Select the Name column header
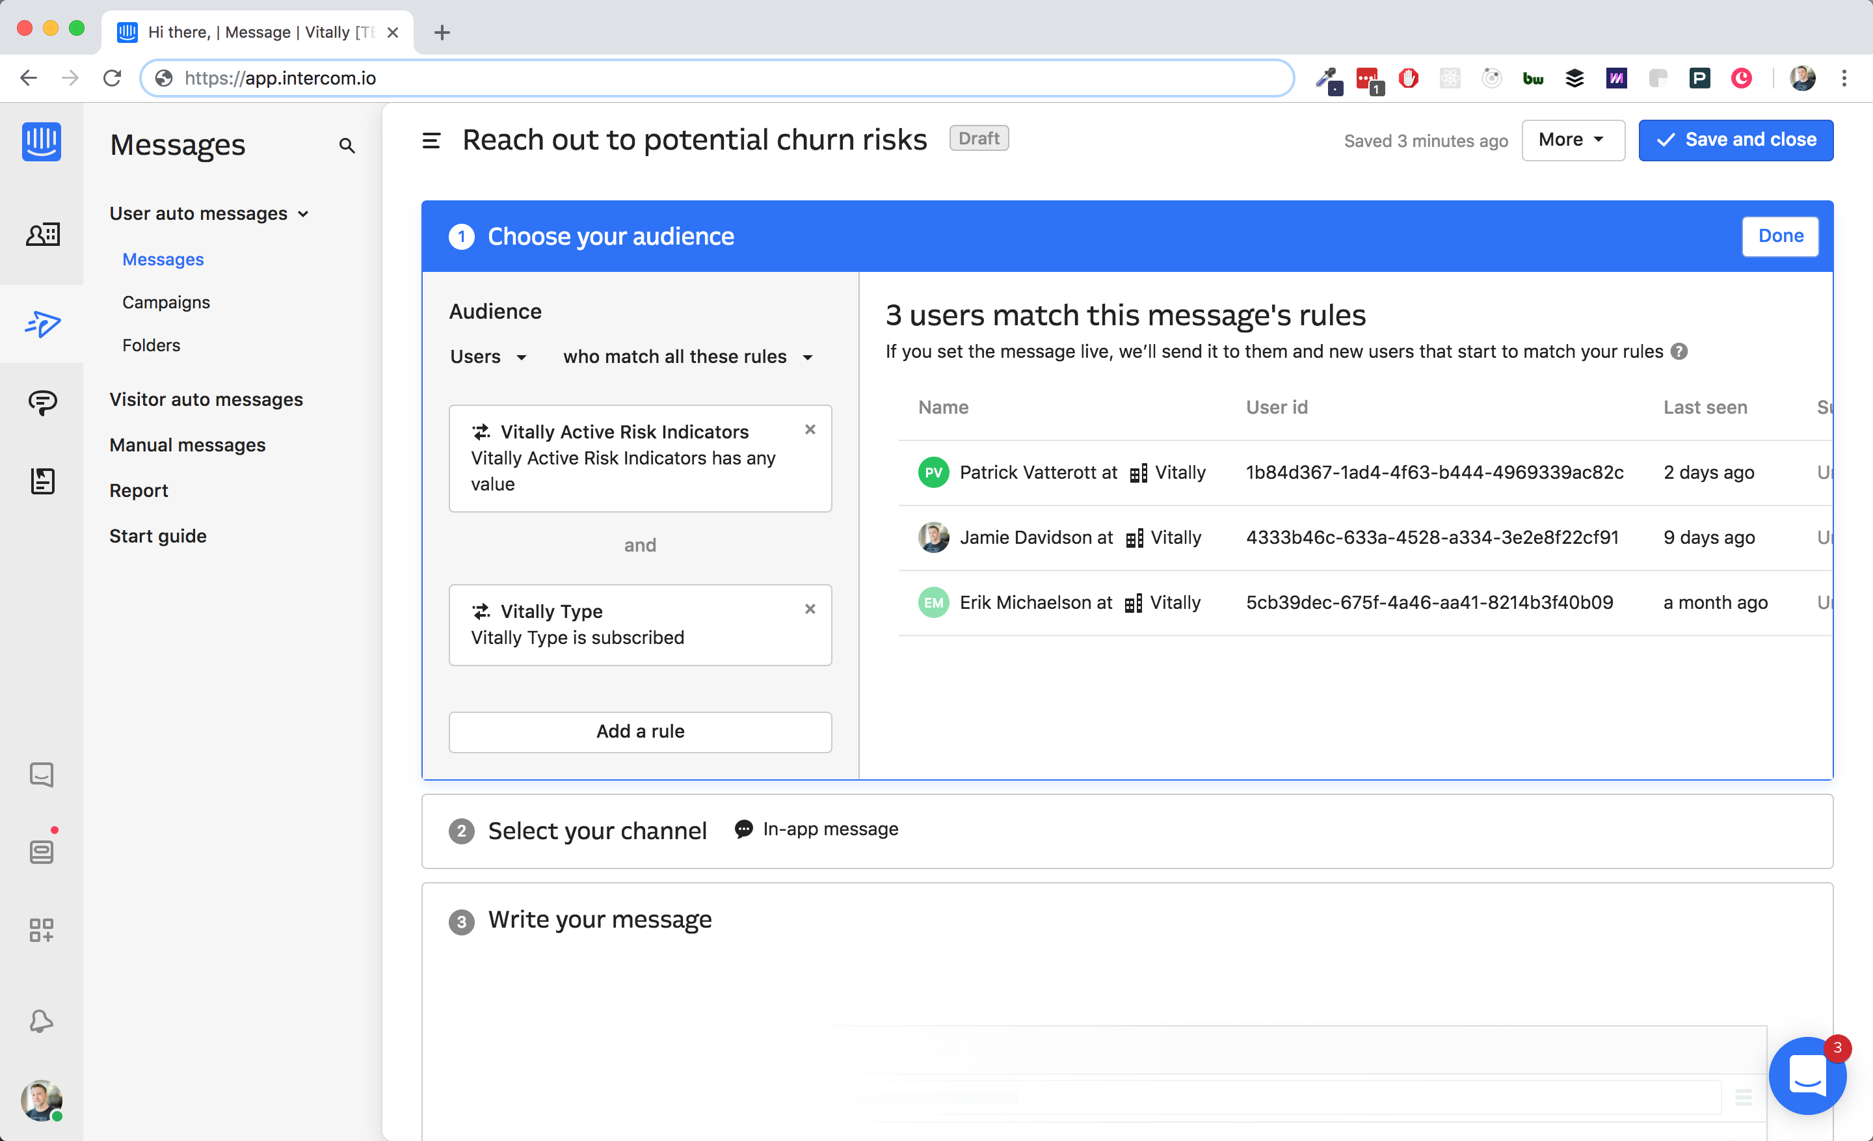The width and height of the screenshot is (1873, 1141). (942, 407)
